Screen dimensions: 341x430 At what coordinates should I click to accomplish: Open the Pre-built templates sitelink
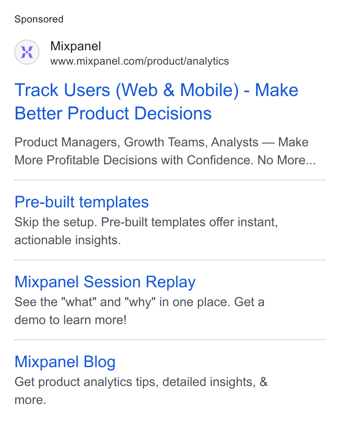coord(82,202)
